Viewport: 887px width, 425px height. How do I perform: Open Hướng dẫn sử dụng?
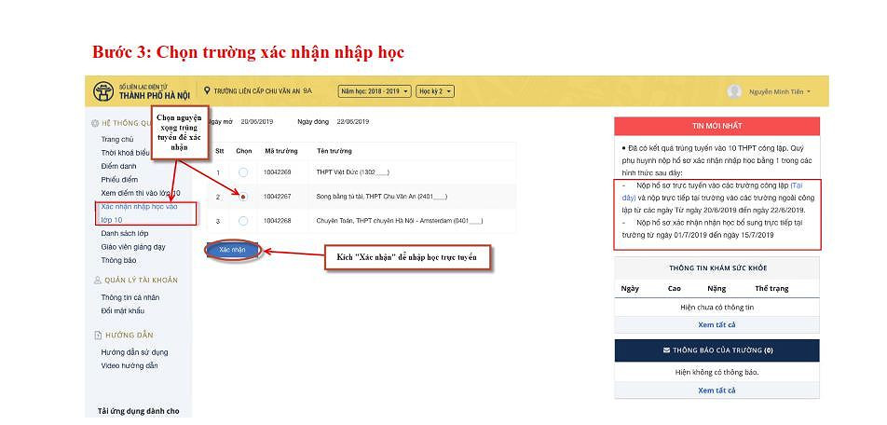pos(134,352)
